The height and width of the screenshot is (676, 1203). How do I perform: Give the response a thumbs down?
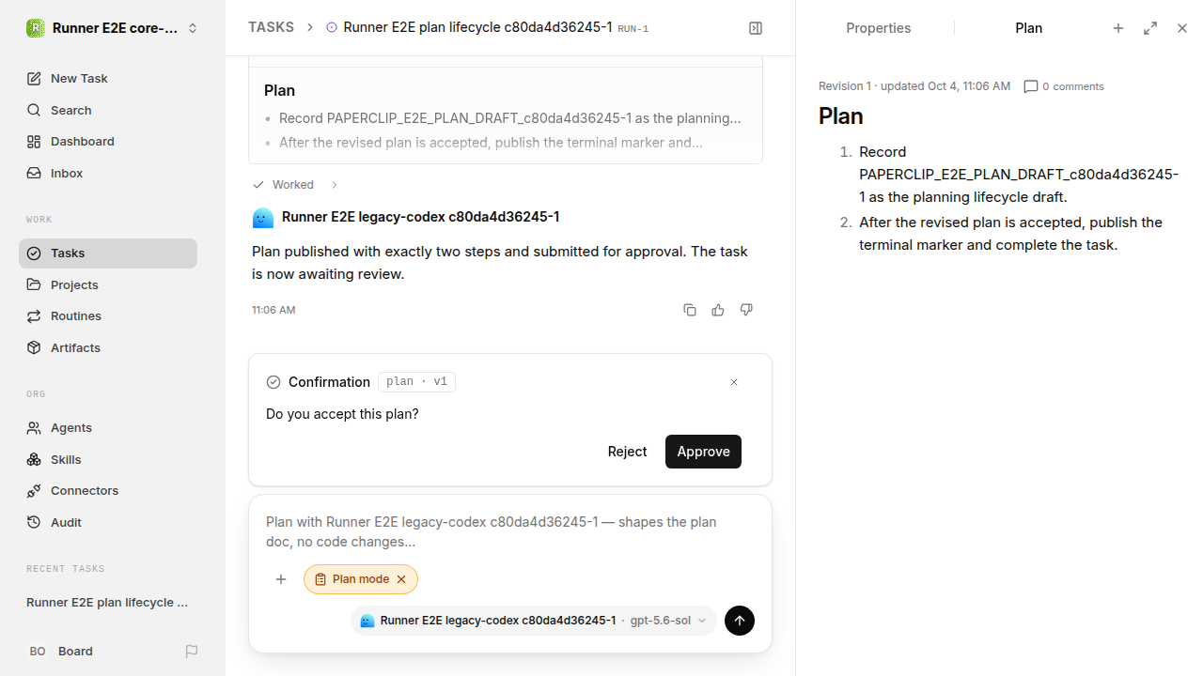[x=746, y=310]
